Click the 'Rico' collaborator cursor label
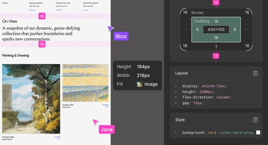 [121, 36]
